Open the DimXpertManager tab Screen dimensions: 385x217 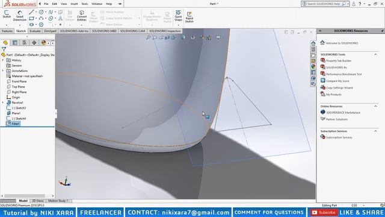(x=34, y=43)
